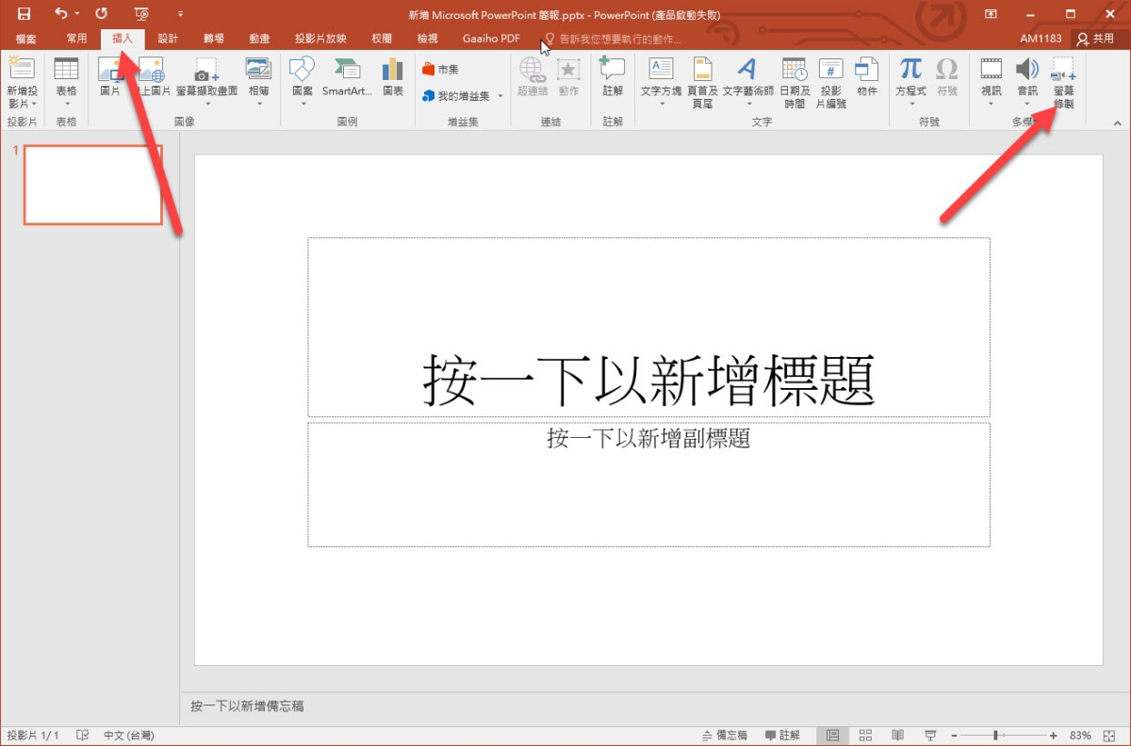Toggle the 註解 comments pane in status bar
This screenshot has width=1131, height=746.
(782, 735)
